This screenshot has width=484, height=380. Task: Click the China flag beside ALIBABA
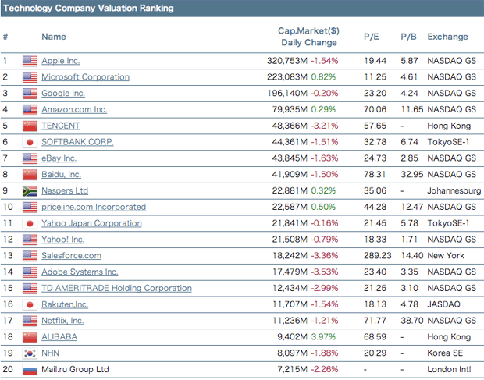coord(30,337)
